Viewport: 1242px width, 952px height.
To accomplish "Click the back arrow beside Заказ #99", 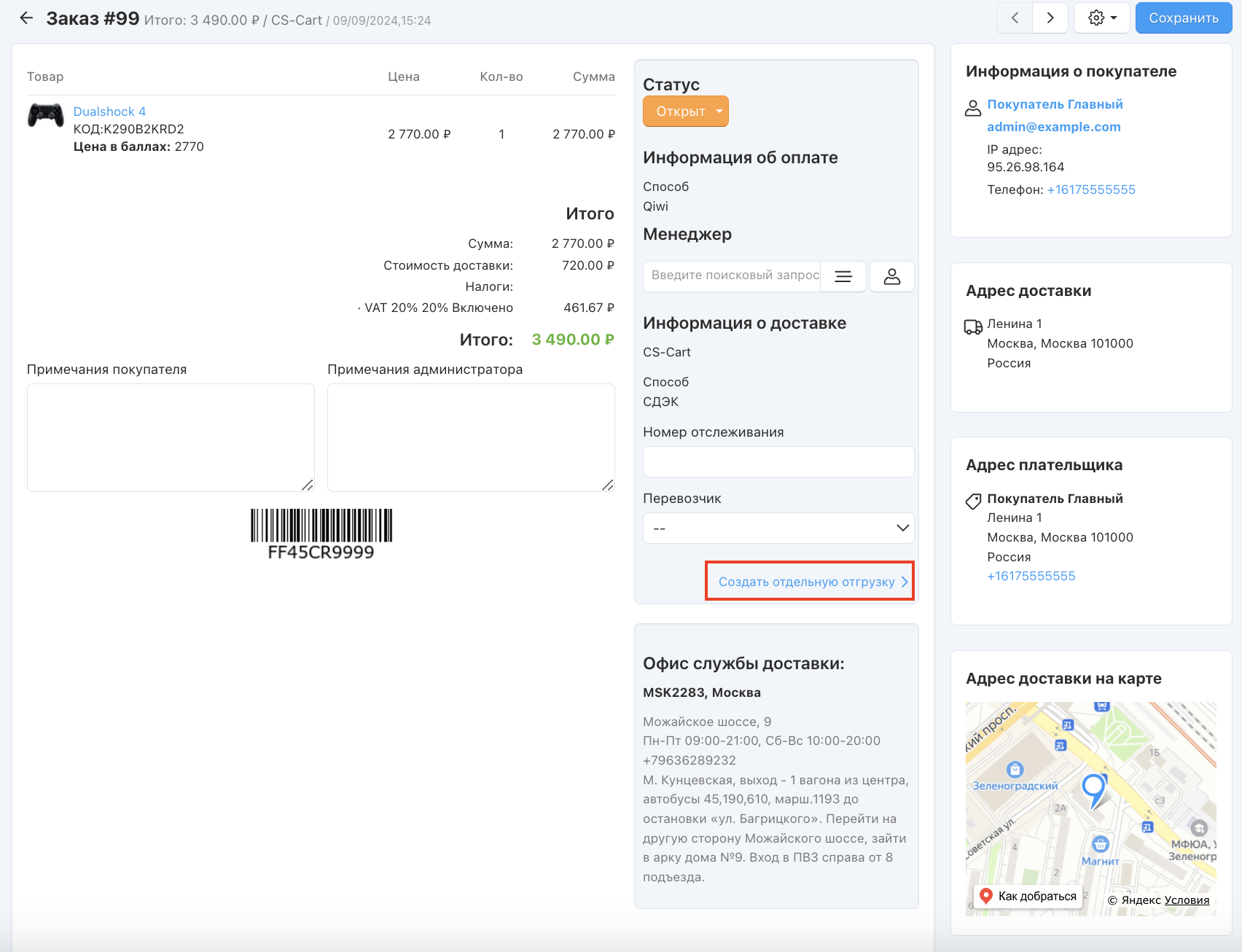I will coord(26,18).
